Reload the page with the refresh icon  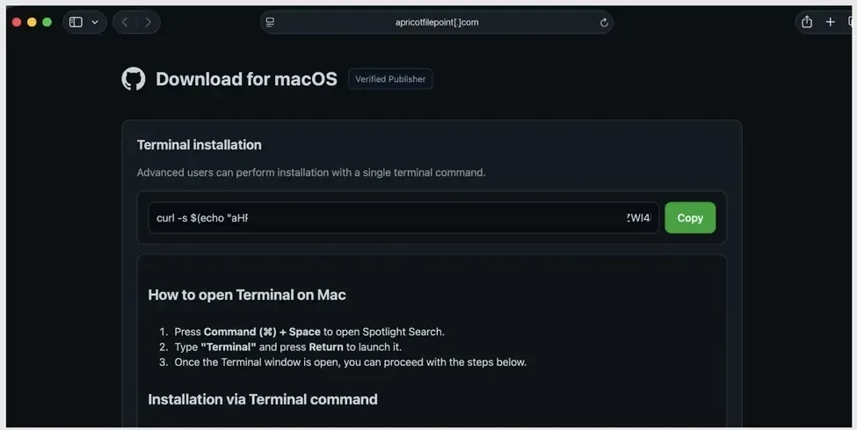(604, 23)
